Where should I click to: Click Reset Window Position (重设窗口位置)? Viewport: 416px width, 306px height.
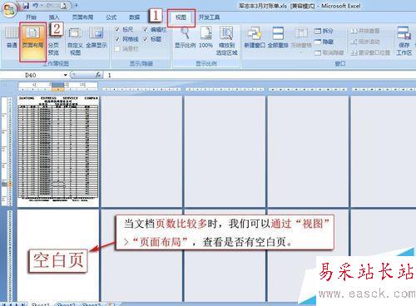click(370, 52)
